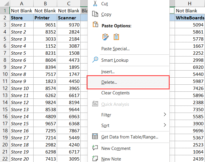
Task: Expand the Filter submenu arrow
Action: tap(165, 114)
